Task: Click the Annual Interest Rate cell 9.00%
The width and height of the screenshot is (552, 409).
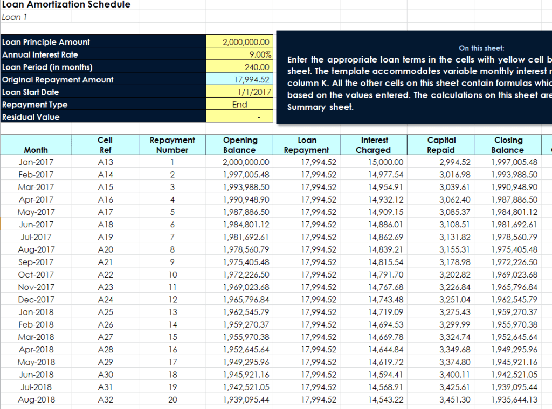Action: click(x=239, y=54)
